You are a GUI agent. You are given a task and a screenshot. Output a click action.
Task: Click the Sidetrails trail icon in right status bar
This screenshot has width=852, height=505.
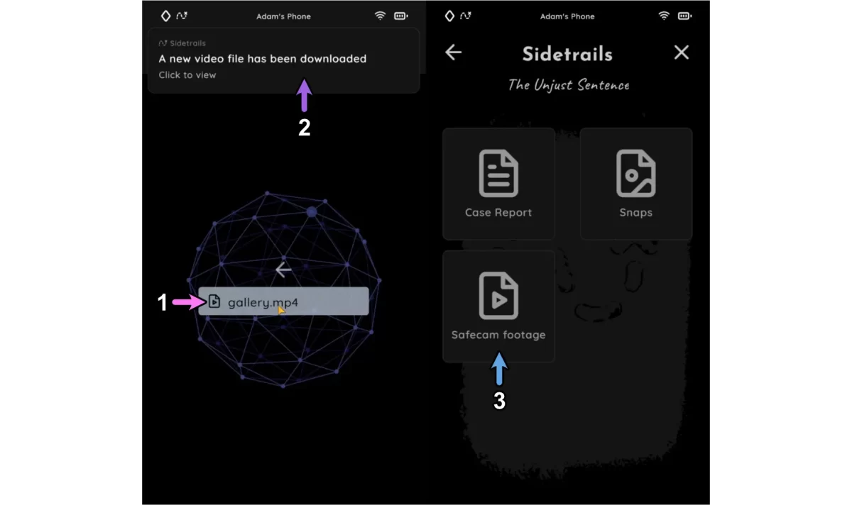(x=466, y=16)
